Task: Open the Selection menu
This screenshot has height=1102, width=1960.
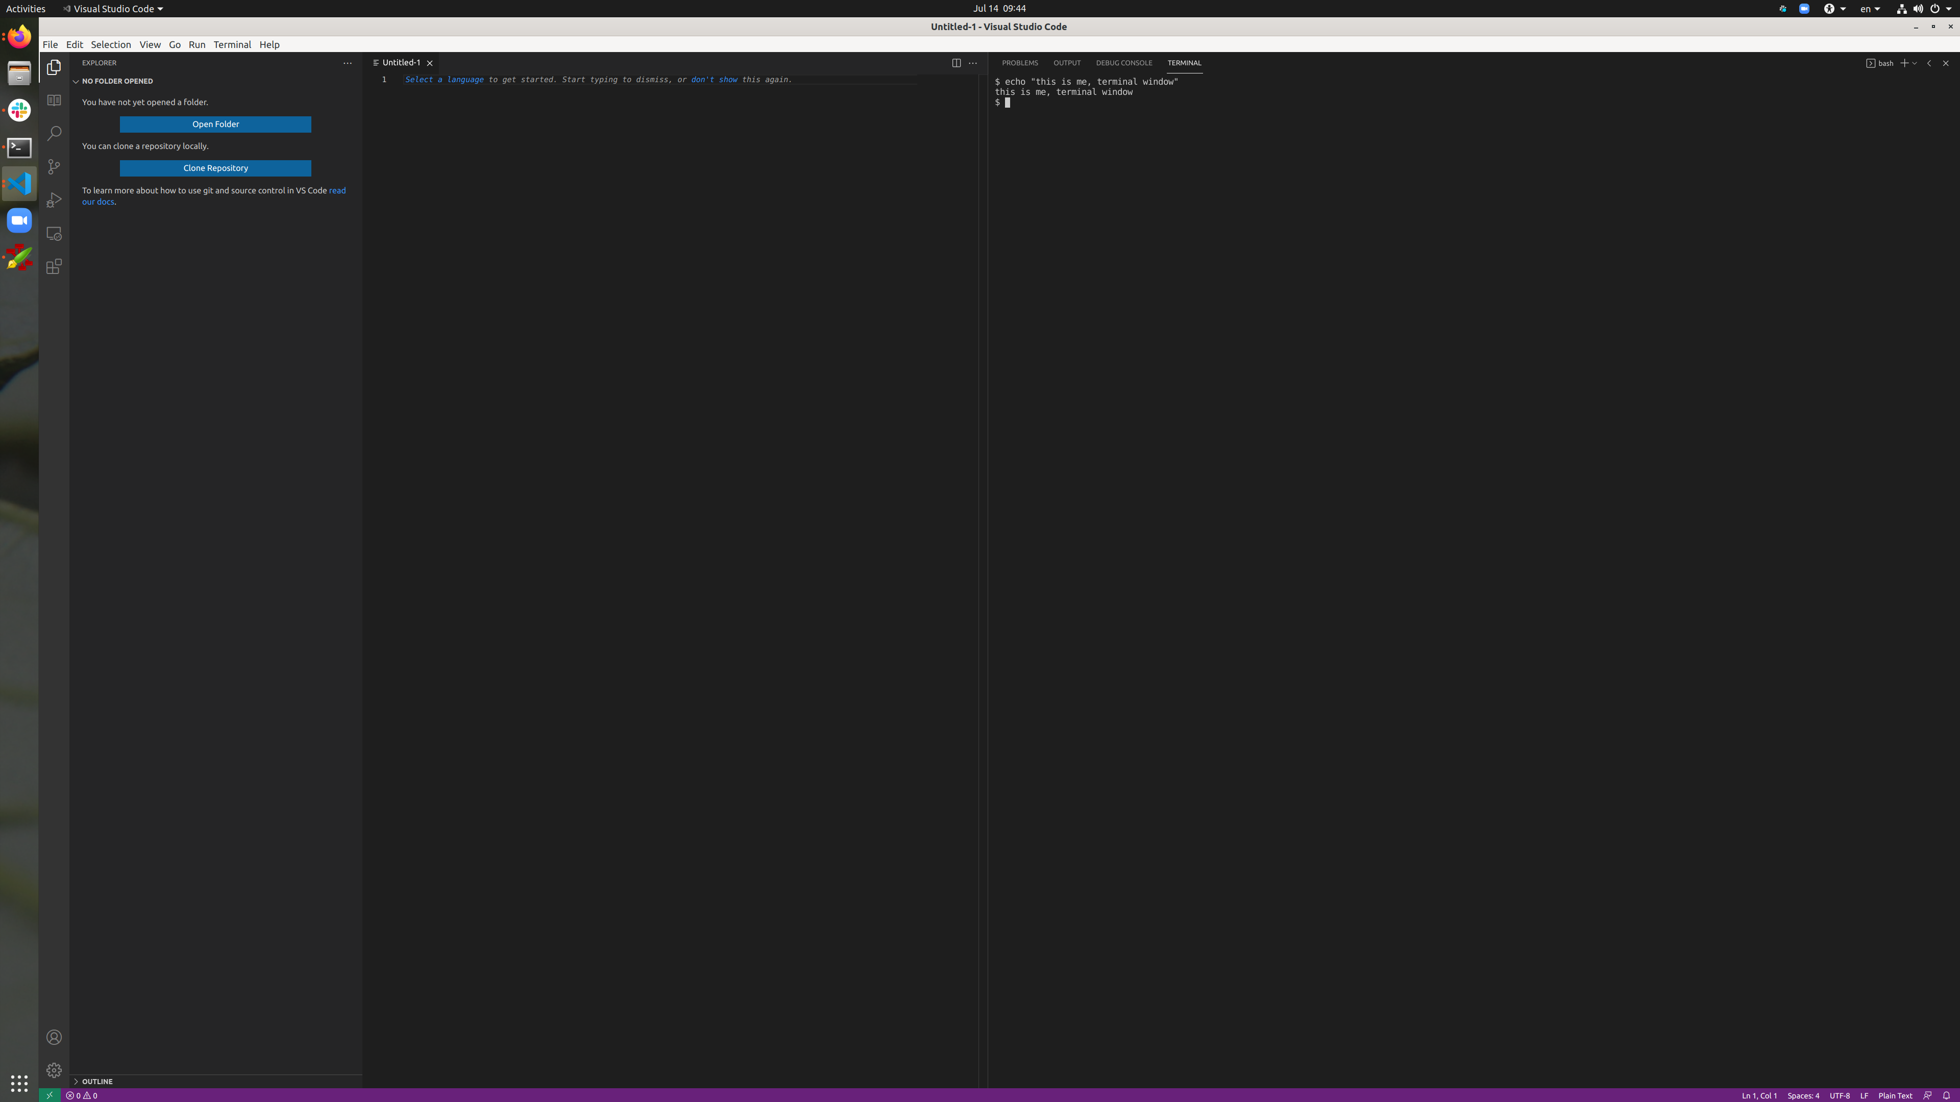Action: 111,44
